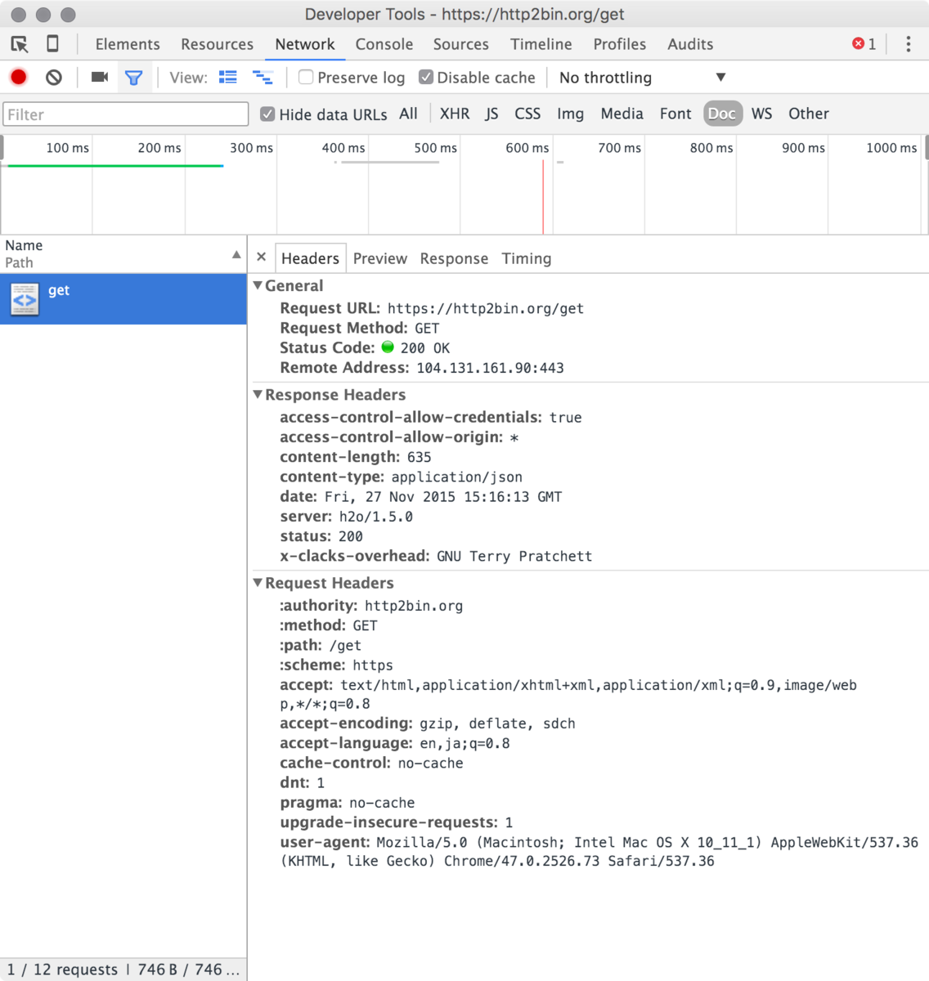Uncheck Hide data URLs

pos(267,114)
